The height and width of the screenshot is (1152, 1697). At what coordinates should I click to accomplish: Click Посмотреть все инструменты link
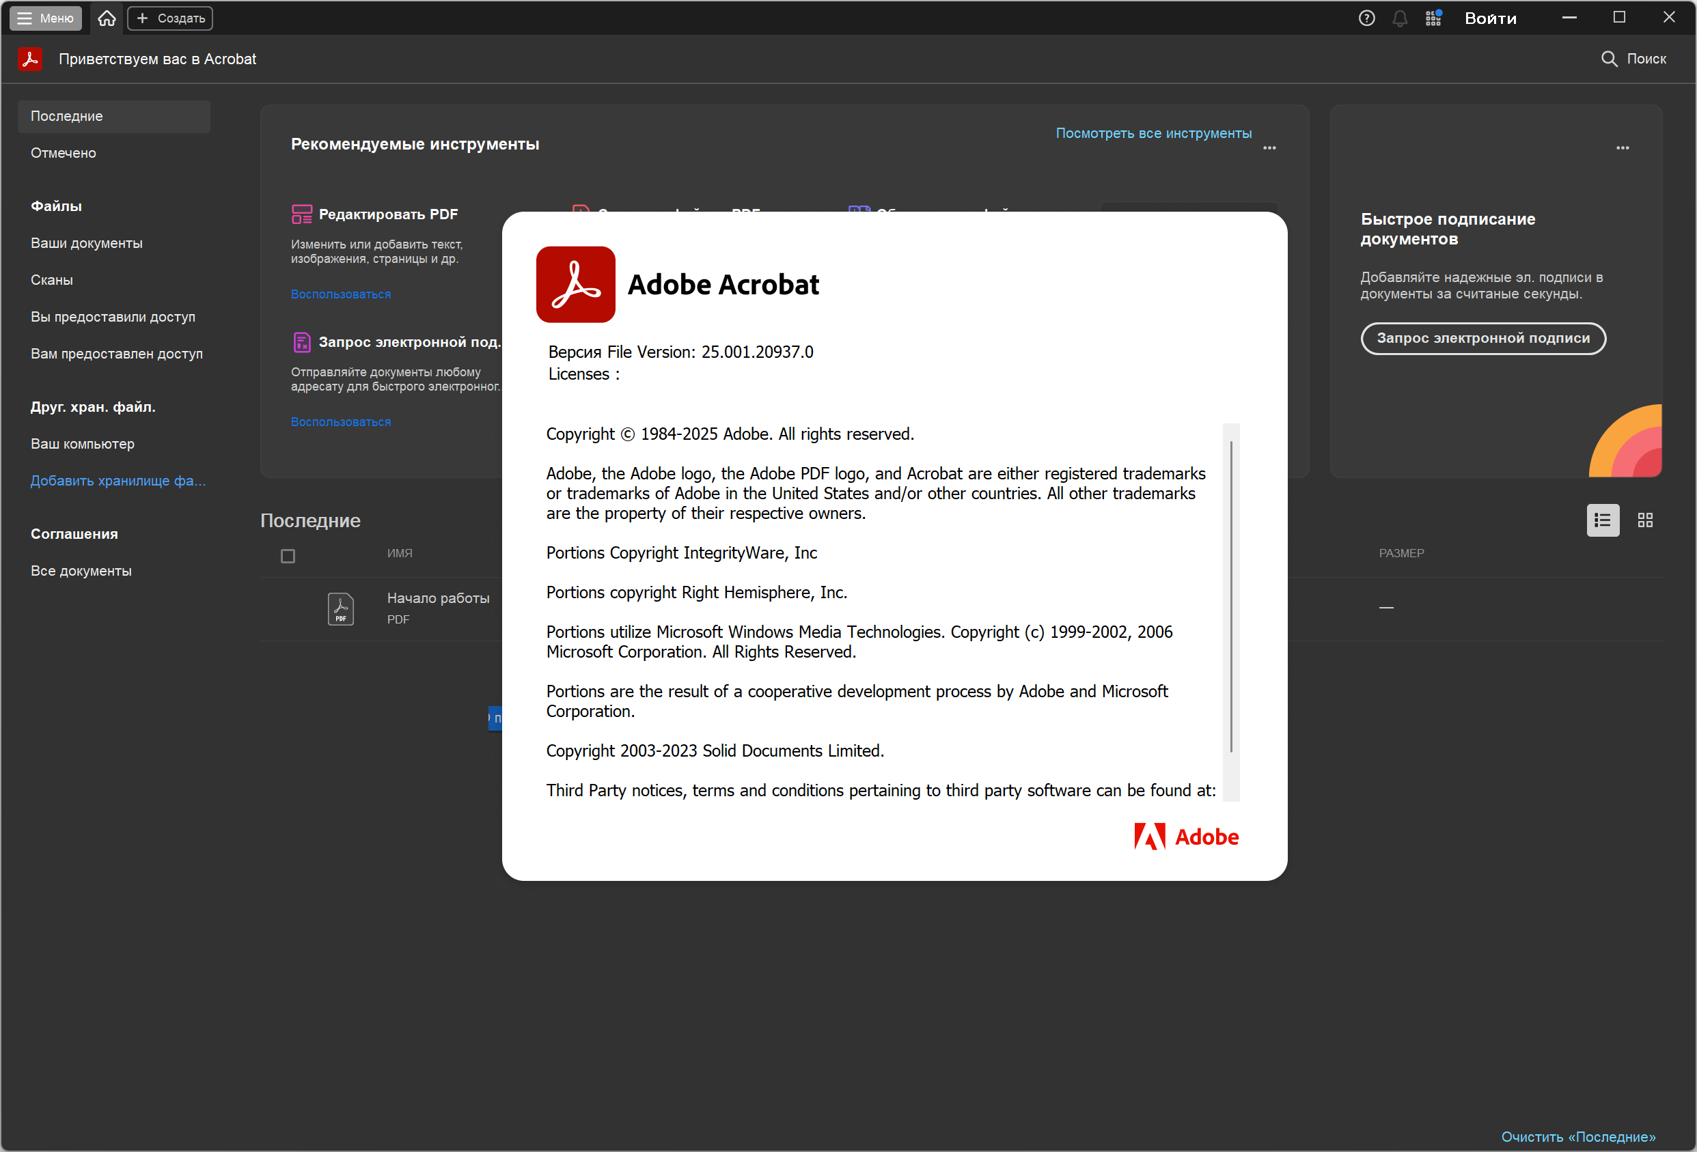1153,134
